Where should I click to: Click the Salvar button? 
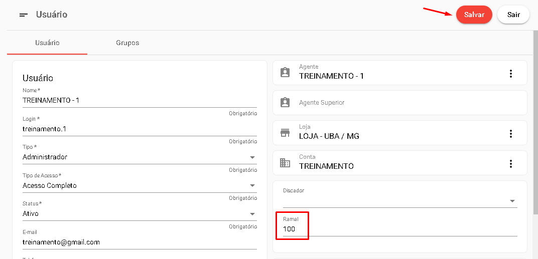click(474, 15)
